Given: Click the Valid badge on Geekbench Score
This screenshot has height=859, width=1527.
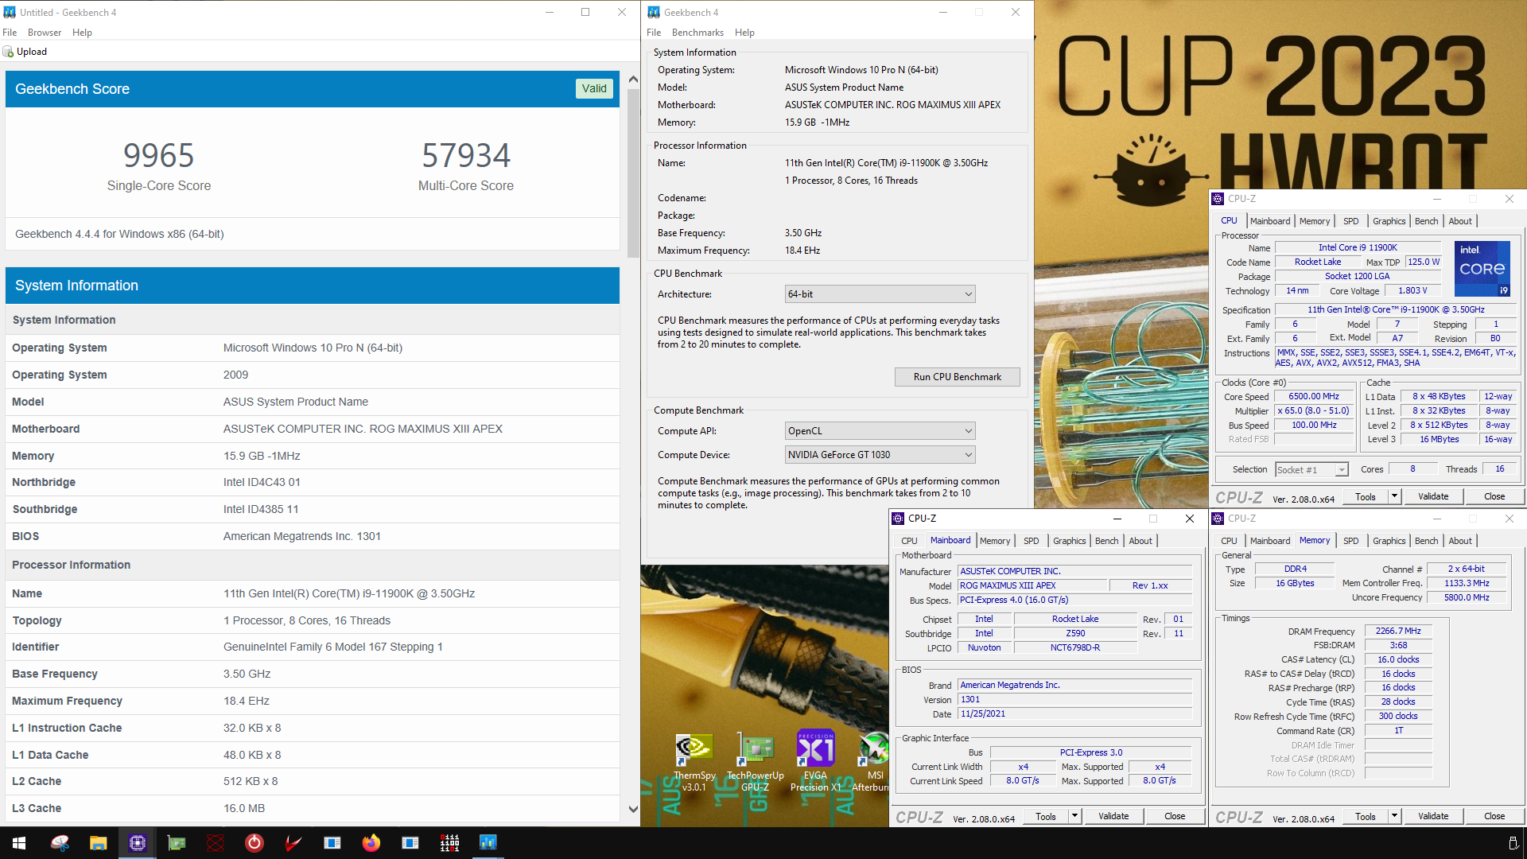Looking at the screenshot, I should [594, 89].
